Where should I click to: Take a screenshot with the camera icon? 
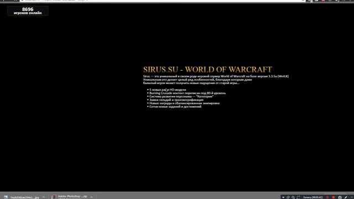tap(340, 197)
